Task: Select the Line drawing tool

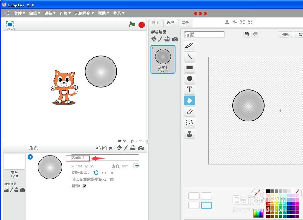Action: (x=190, y=56)
